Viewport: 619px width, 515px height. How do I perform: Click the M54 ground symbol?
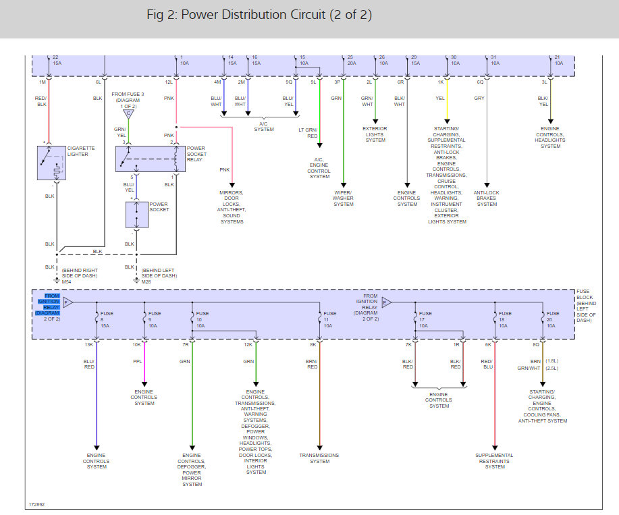(x=57, y=275)
